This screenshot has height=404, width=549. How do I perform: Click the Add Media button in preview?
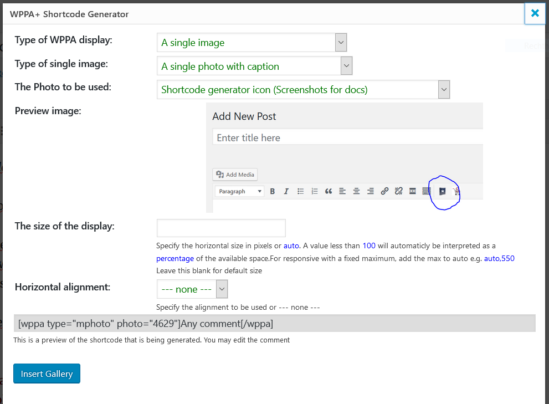[235, 175]
